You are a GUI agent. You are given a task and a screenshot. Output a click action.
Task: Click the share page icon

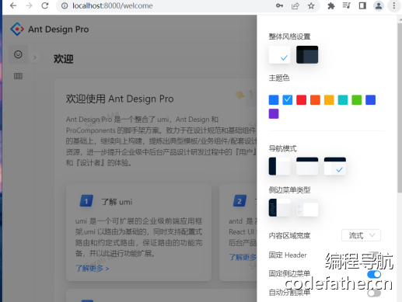(295, 5)
